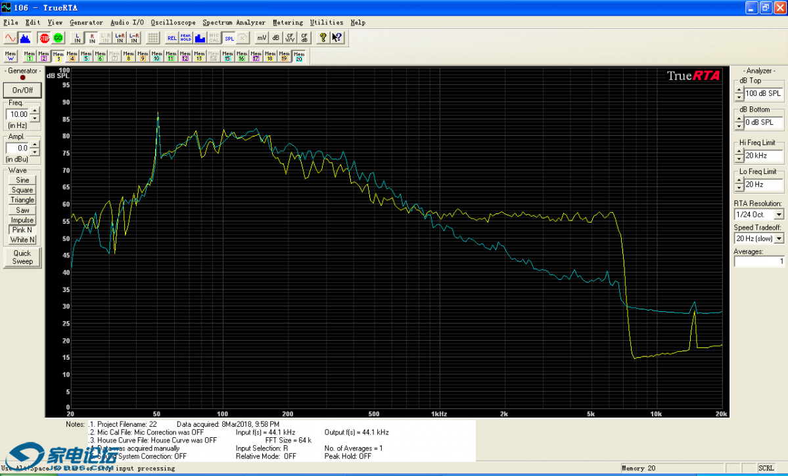
Task: Select the Sine wave type
Action: pyautogui.click(x=22, y=180)
